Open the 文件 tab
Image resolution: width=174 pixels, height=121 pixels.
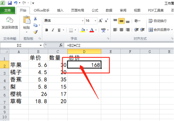(x=8, y=10)
